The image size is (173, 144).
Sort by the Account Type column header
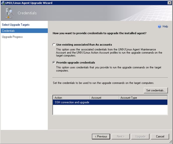tap(143, 98)
